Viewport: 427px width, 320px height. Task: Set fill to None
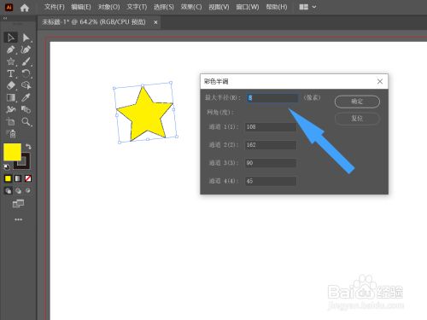pos(27,178)
